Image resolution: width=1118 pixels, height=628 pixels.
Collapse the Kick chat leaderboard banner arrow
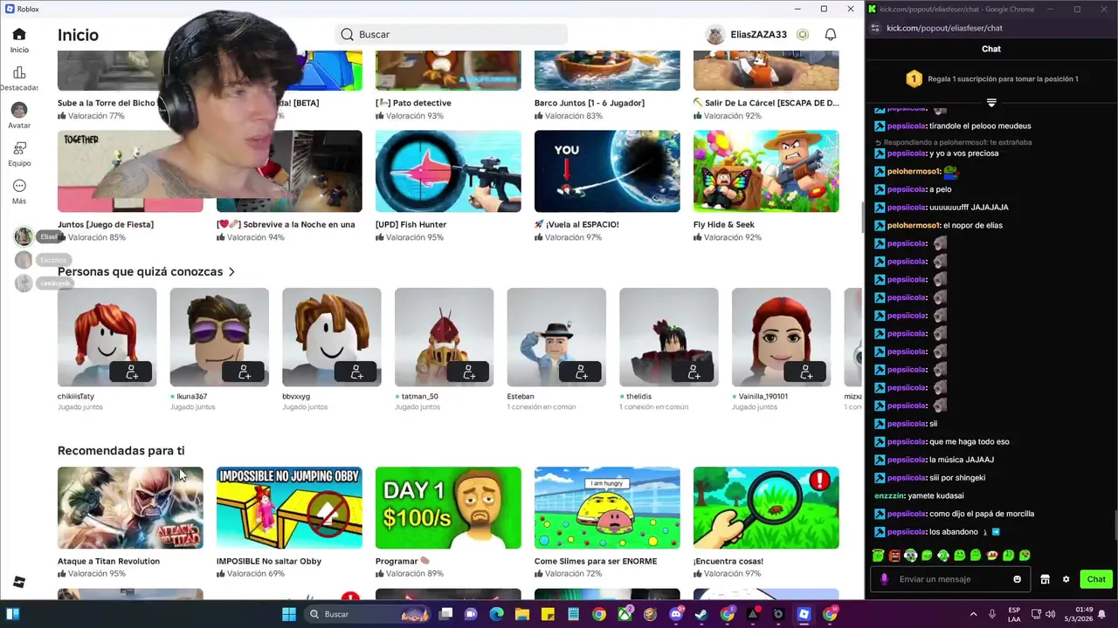point(991,102)
